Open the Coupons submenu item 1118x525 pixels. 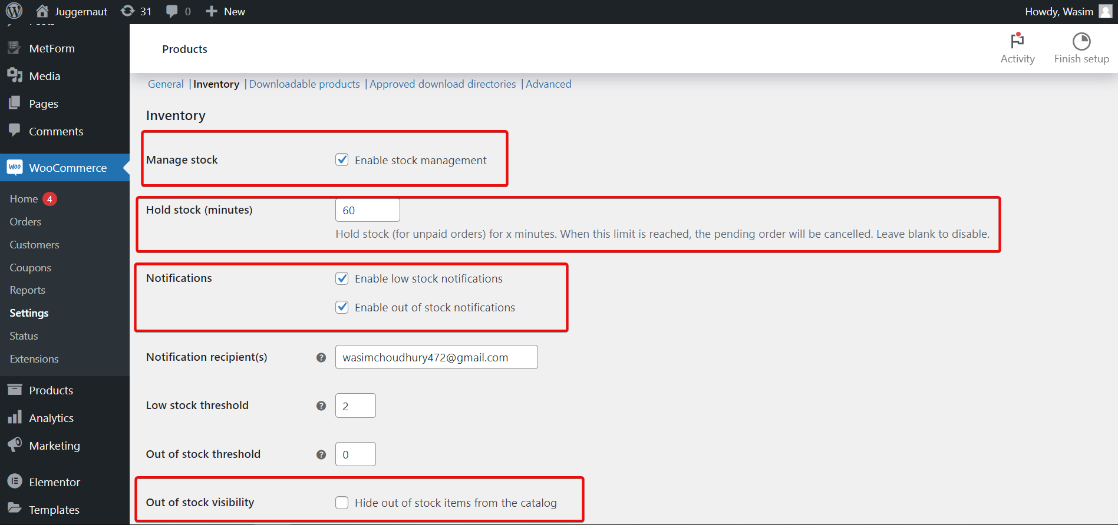(30, 268)
